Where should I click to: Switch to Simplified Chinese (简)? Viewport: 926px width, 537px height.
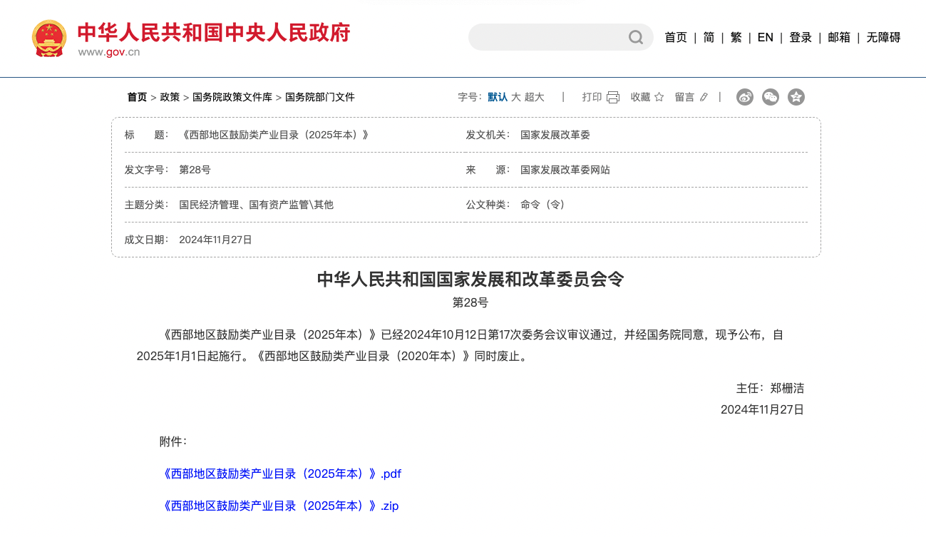[x=709, y=37]
